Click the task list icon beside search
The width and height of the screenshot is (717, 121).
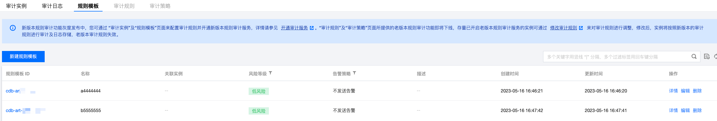707,57
